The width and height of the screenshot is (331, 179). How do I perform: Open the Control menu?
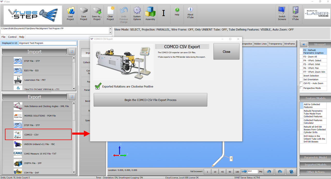(x=12, y=37)
